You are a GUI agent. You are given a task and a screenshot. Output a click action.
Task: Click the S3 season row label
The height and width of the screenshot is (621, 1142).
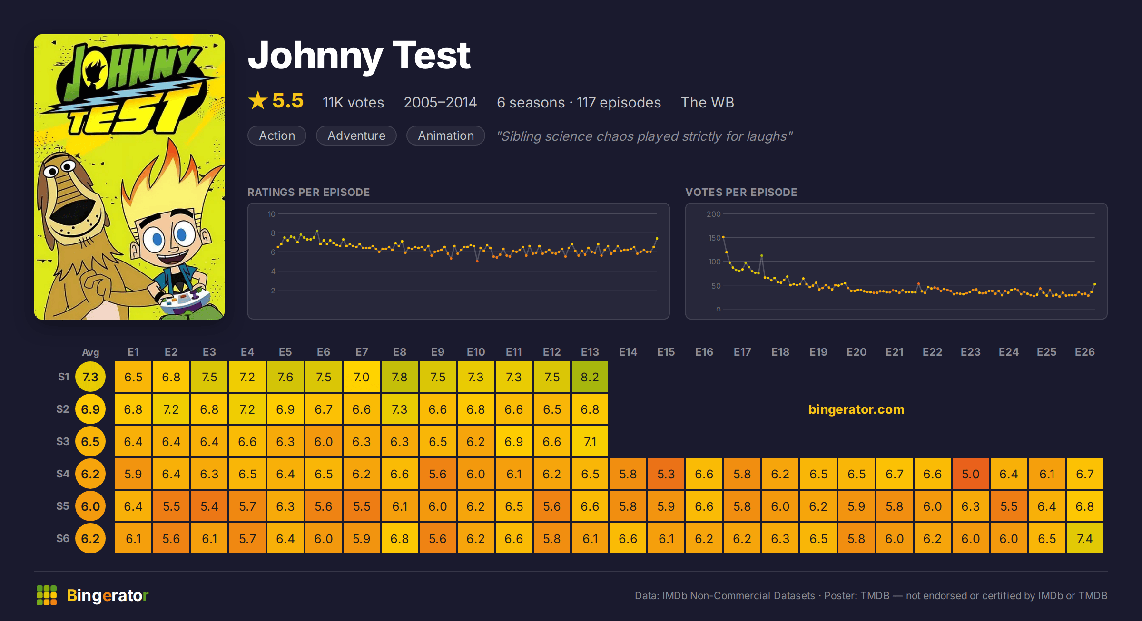click(63, 441)
